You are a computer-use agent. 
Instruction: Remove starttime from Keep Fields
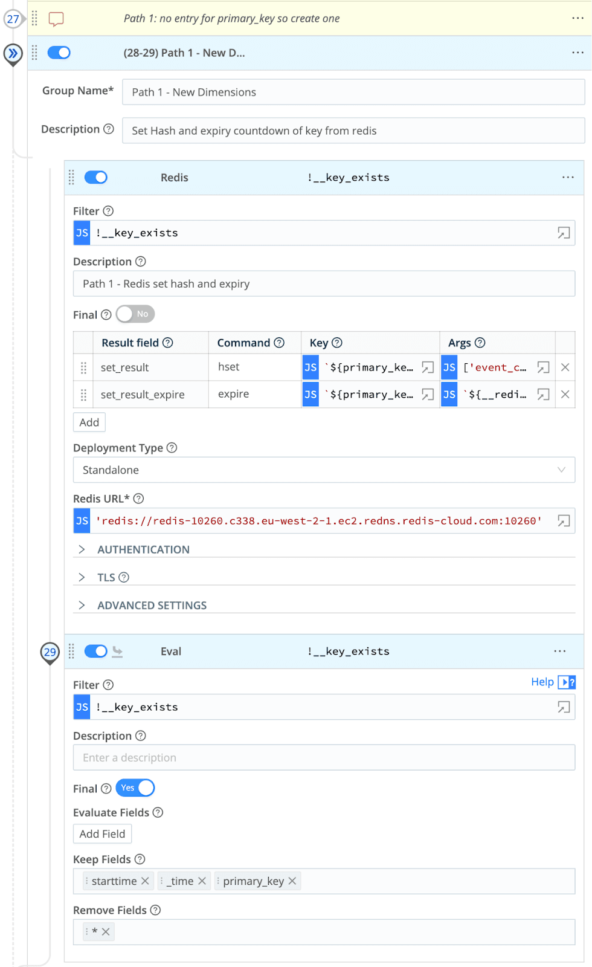145,881
